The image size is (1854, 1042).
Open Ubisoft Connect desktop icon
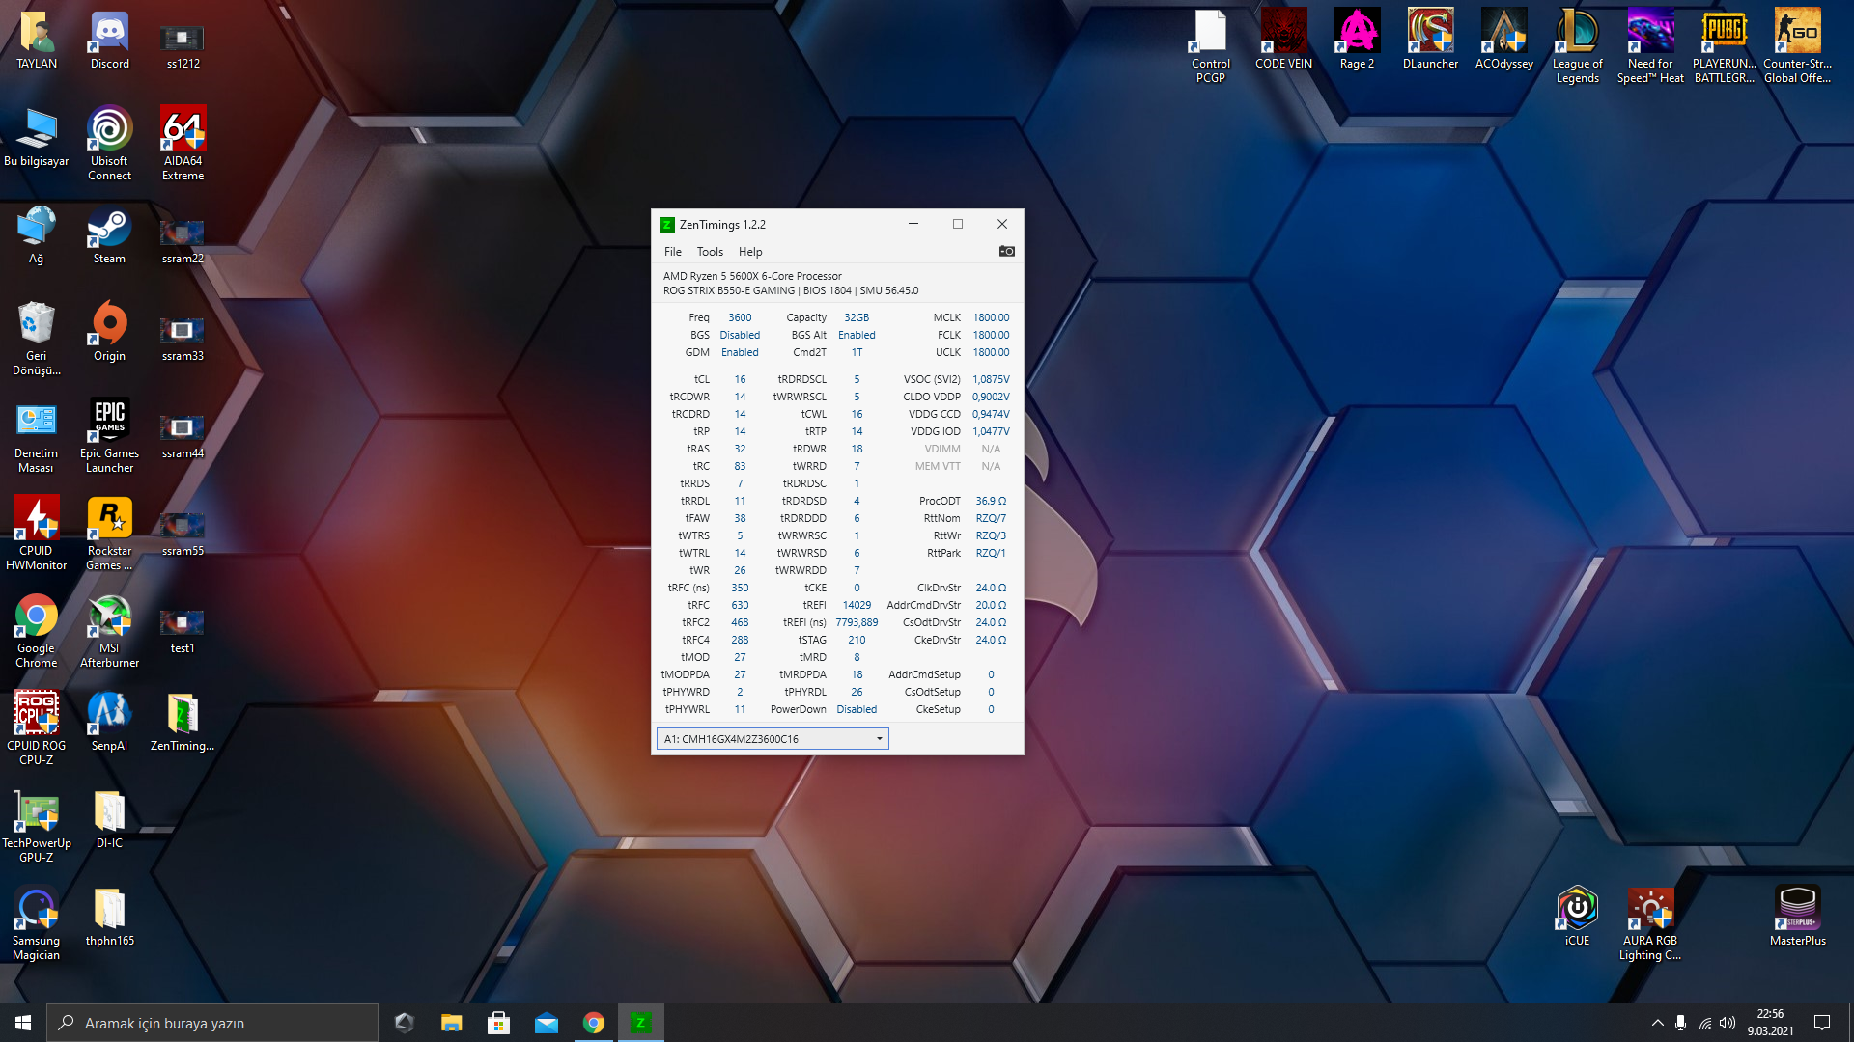110,143
